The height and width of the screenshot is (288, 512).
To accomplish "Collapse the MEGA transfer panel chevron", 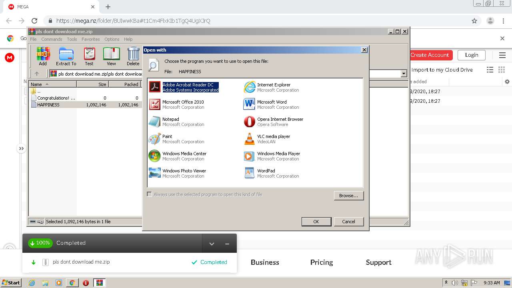I will (212, 244).
